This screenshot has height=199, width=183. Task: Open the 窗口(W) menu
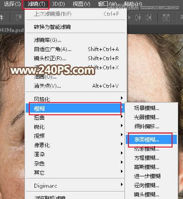107,4
